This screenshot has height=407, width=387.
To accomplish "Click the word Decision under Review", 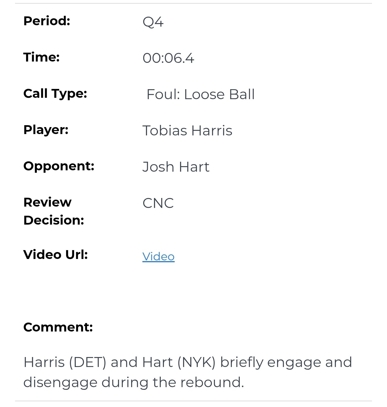I will (54, 220).
